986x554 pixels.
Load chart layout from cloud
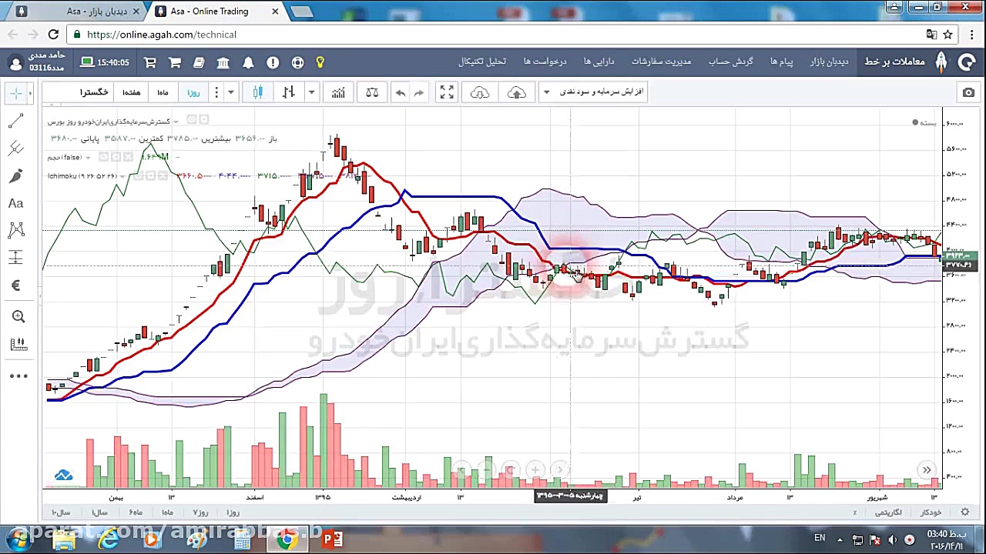480,92
